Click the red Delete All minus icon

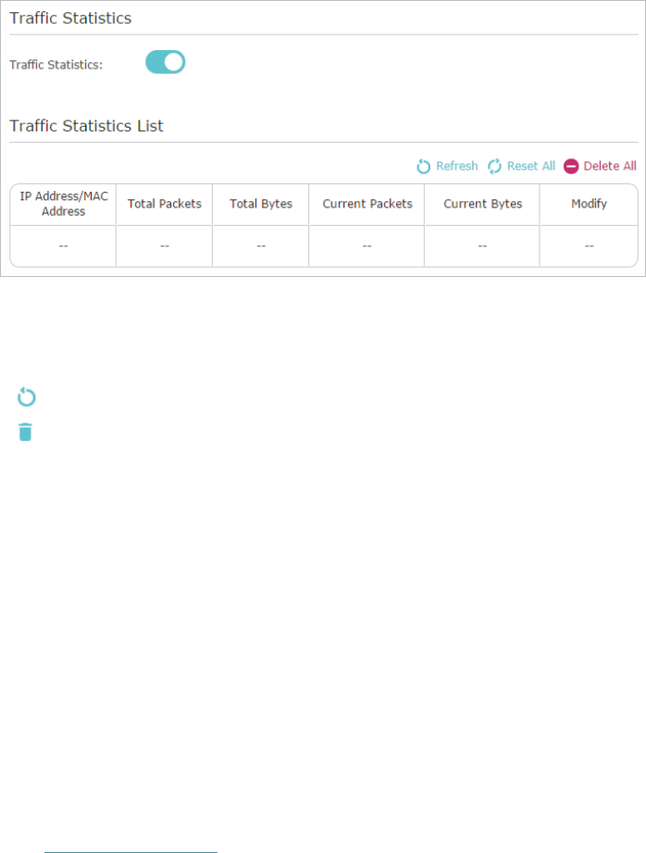pos(571,167)
